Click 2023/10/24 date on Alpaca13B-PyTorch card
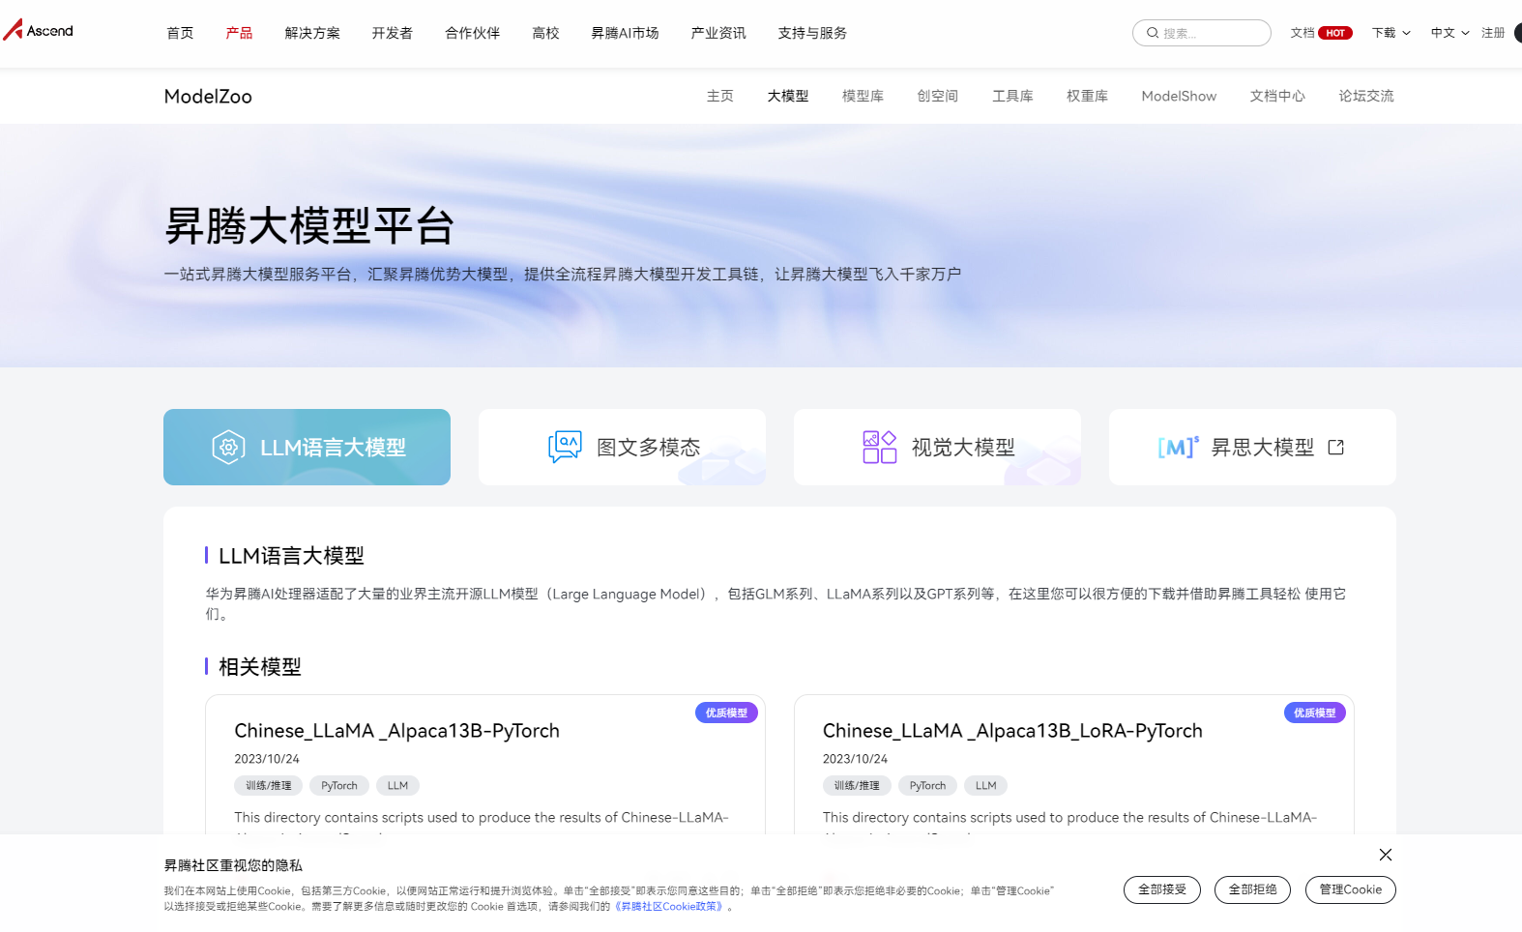1522x932 pixels. pyautogui.click(x=267, y=759)
